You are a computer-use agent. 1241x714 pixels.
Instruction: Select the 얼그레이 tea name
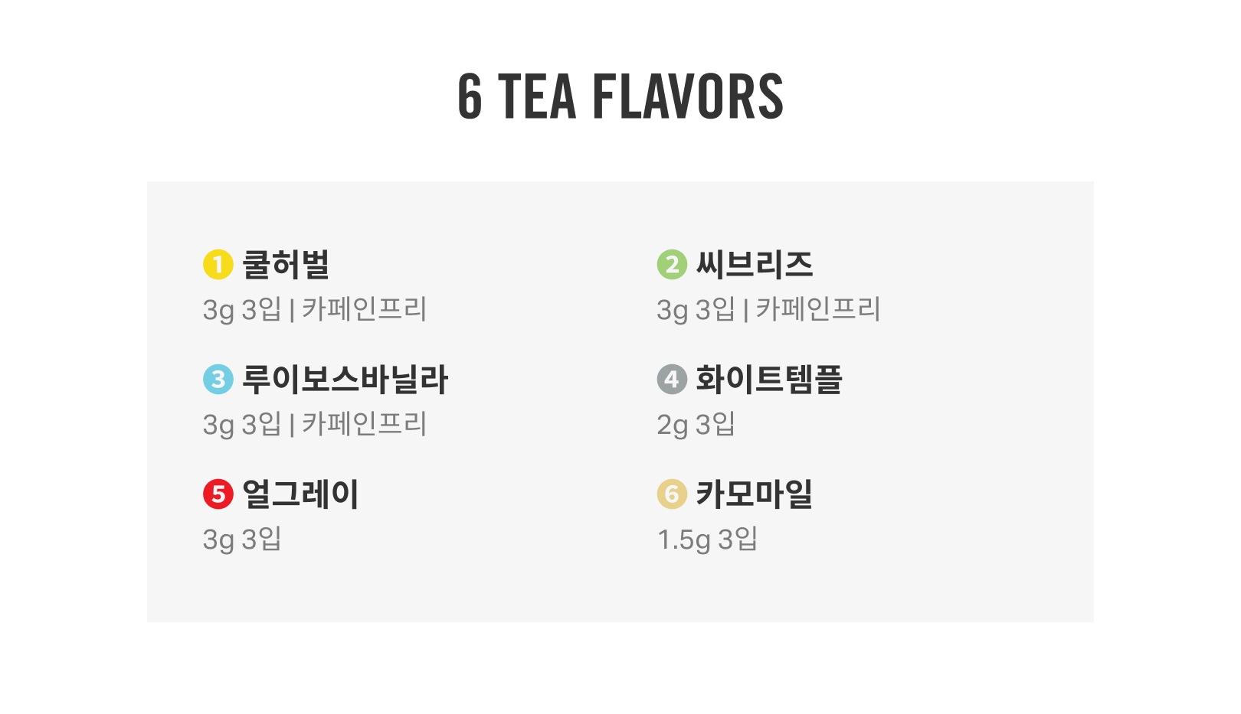300,494
